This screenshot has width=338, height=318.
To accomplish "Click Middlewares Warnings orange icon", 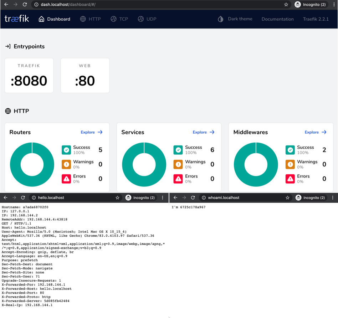I will (x=290, y=164).
